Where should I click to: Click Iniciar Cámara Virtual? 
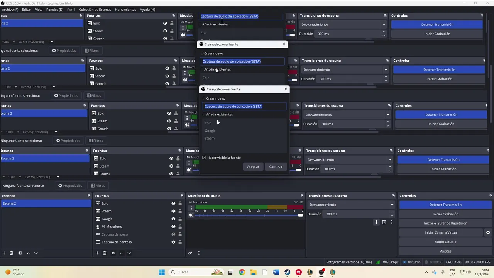[x=441, y=232]
